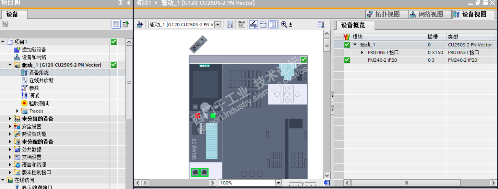Expand the PROFINET接口 row in device overview
The width and height of the screenshot is (498, 189).
[x=362, y=52]
